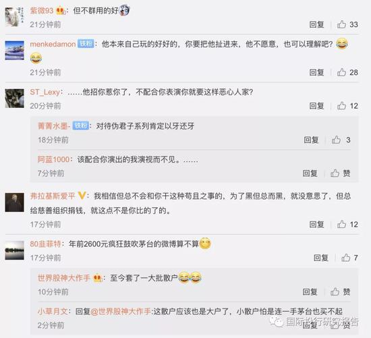Like menkedamon's comment with 28 likes
The width and height of the screenshot is (371, 338).
(341, 72)
